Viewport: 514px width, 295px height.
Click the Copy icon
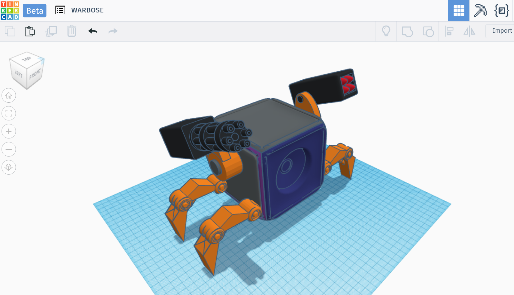[10, 31]
